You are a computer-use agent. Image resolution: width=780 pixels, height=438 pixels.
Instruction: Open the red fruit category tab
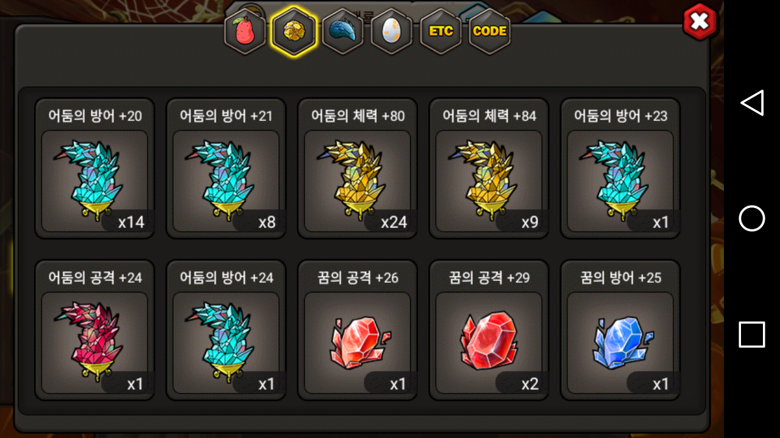coord(245,32)
